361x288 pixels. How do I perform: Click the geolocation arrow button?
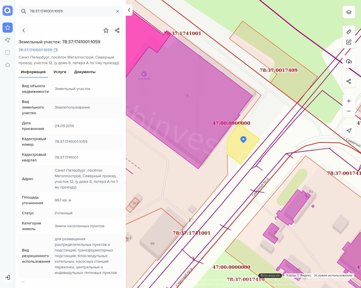click(x=349, y=130)
